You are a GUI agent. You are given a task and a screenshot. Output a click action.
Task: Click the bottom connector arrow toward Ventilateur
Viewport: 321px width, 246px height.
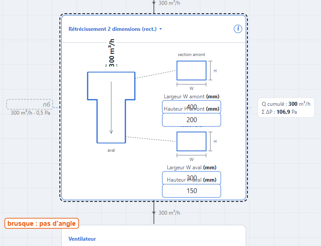coord(154,212)
